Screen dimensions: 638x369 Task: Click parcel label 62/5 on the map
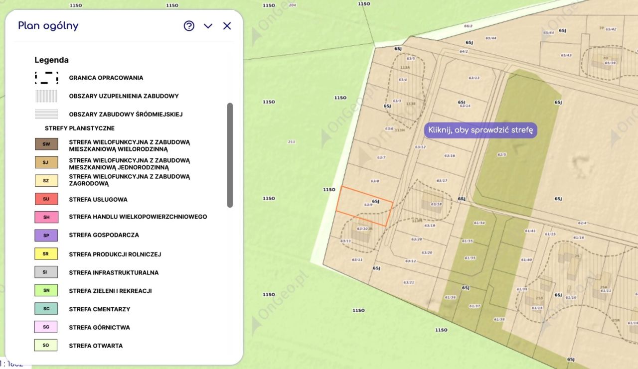click(x=501, y=154)
